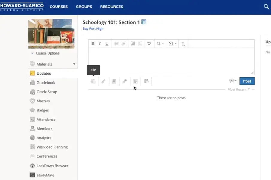Open the font size 12 dropdown

pos(160,44)
